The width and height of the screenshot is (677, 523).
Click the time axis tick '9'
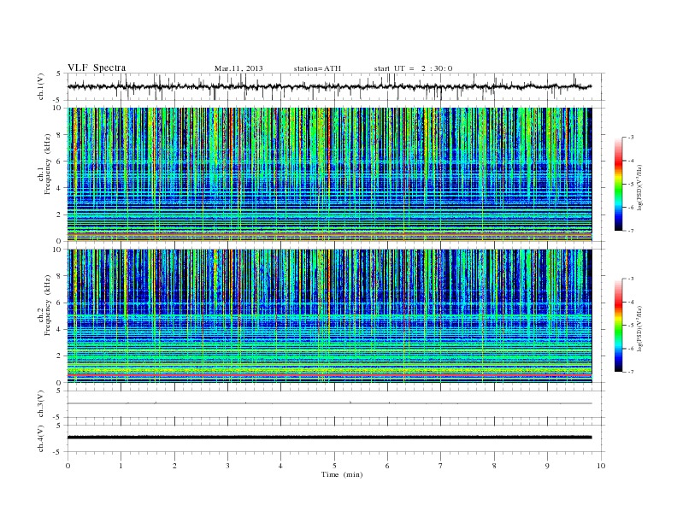coord(547,466)
